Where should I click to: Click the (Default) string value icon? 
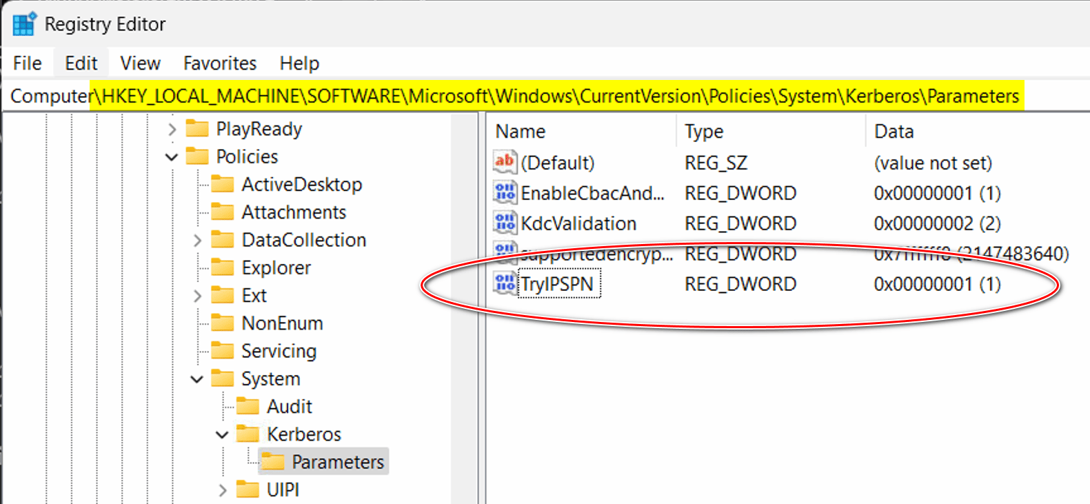click(505, 162)
